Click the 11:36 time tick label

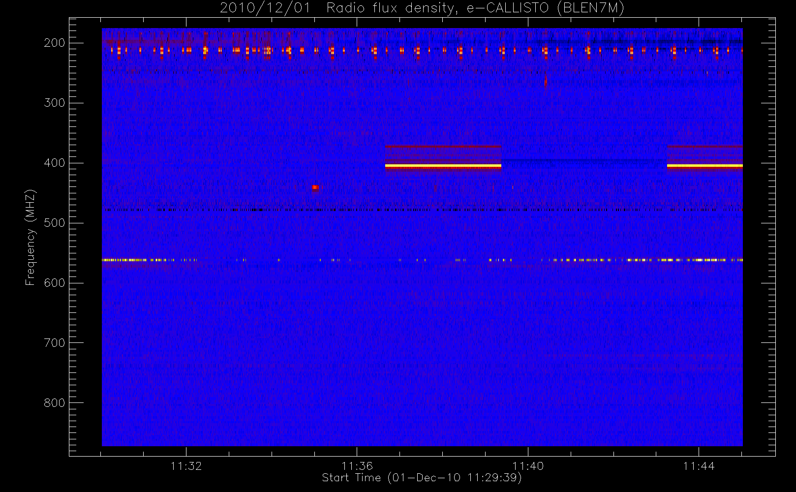[x=357, y=466]
